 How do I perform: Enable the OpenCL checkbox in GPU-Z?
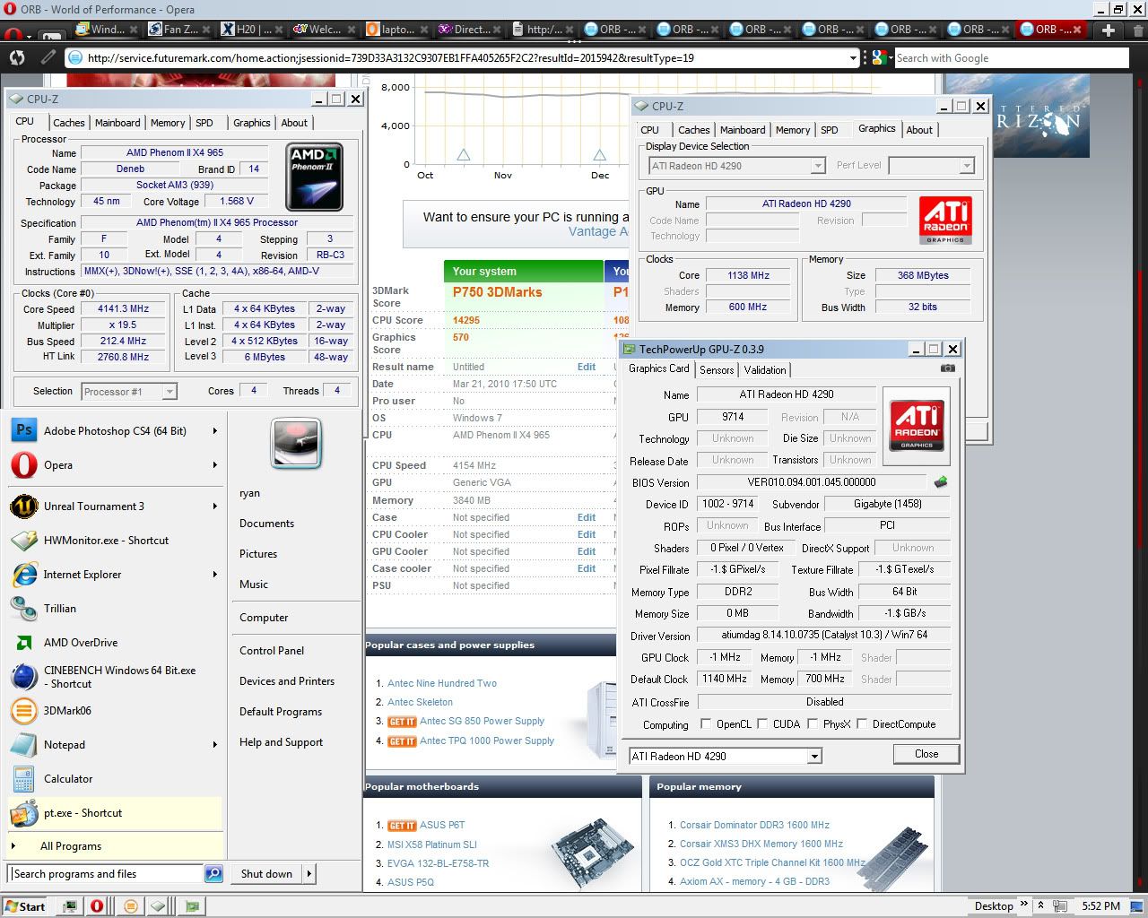pos(706,724)
